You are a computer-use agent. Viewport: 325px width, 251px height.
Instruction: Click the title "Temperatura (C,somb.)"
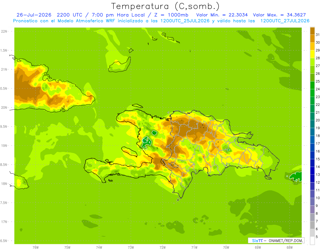click(x=165, y=6)
